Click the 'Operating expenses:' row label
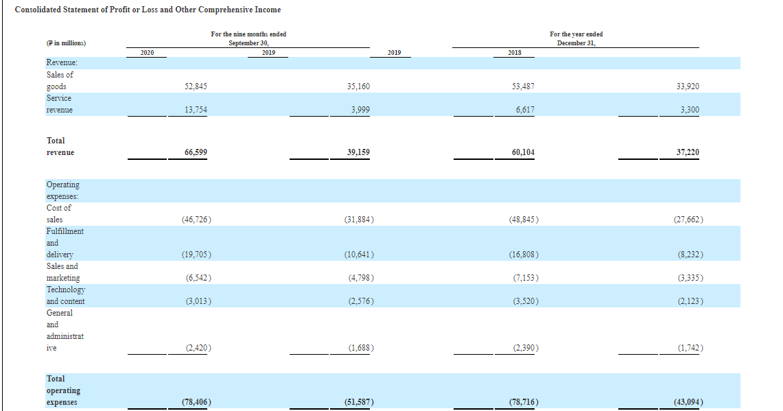The height and width of the screenshot is (411, 783). pyautogui.click(x=62, y=190)
